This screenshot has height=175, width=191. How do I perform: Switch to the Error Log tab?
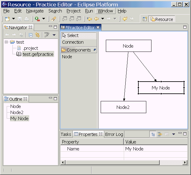(x=114, y=134)
